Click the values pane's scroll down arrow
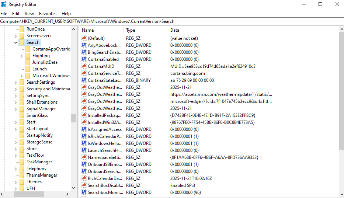344x198 pixels. (x=341, y=194)
